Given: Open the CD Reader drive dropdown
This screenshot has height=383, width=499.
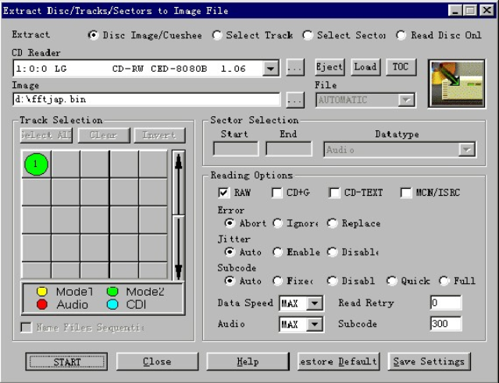Looking at the screenshot, I should (x=270, y=68).
